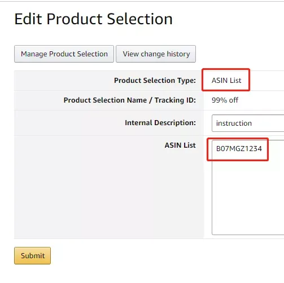284x283 pixels.
Task: Click the ASIN List selection type value
Action: pos(226,81)
